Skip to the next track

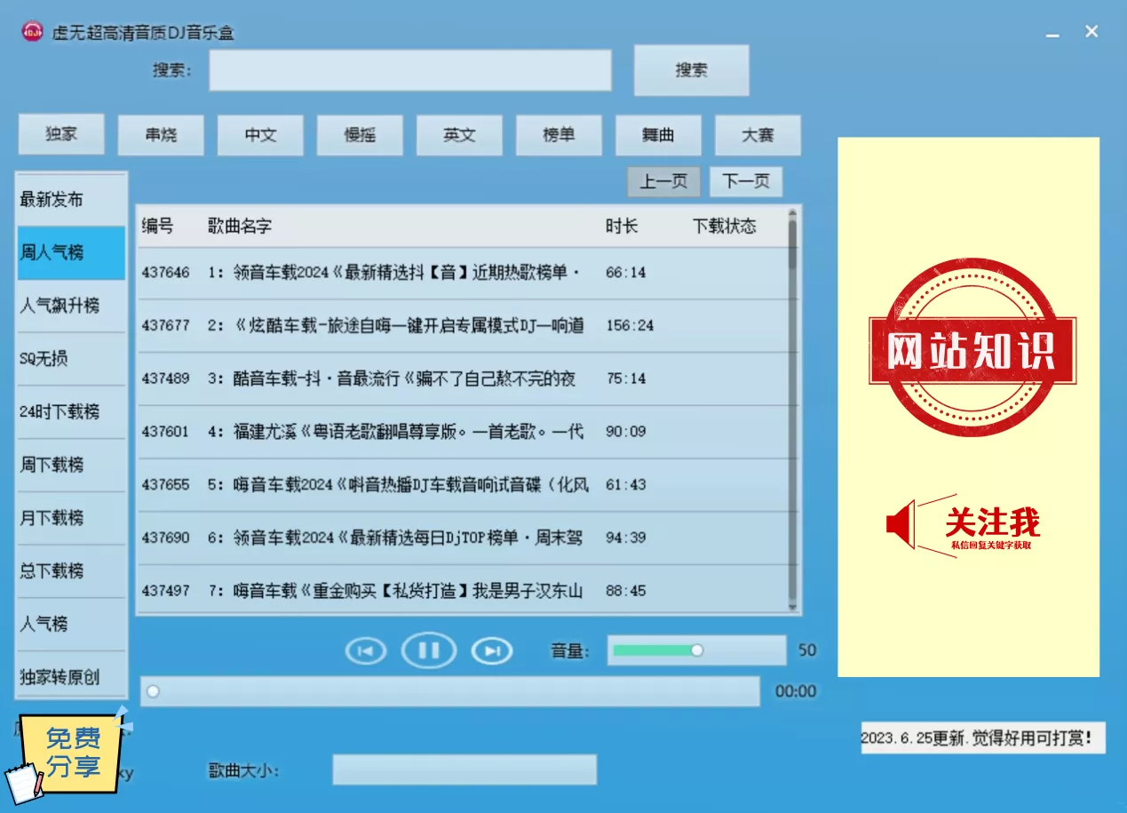[492, 651]
